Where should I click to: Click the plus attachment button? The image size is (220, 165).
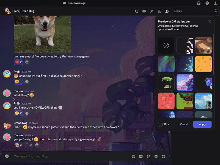click(7, 156)
